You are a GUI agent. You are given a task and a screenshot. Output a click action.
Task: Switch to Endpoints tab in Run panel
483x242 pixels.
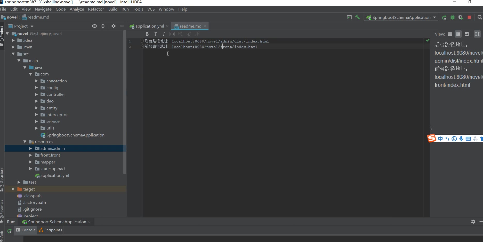click(51, 230)
